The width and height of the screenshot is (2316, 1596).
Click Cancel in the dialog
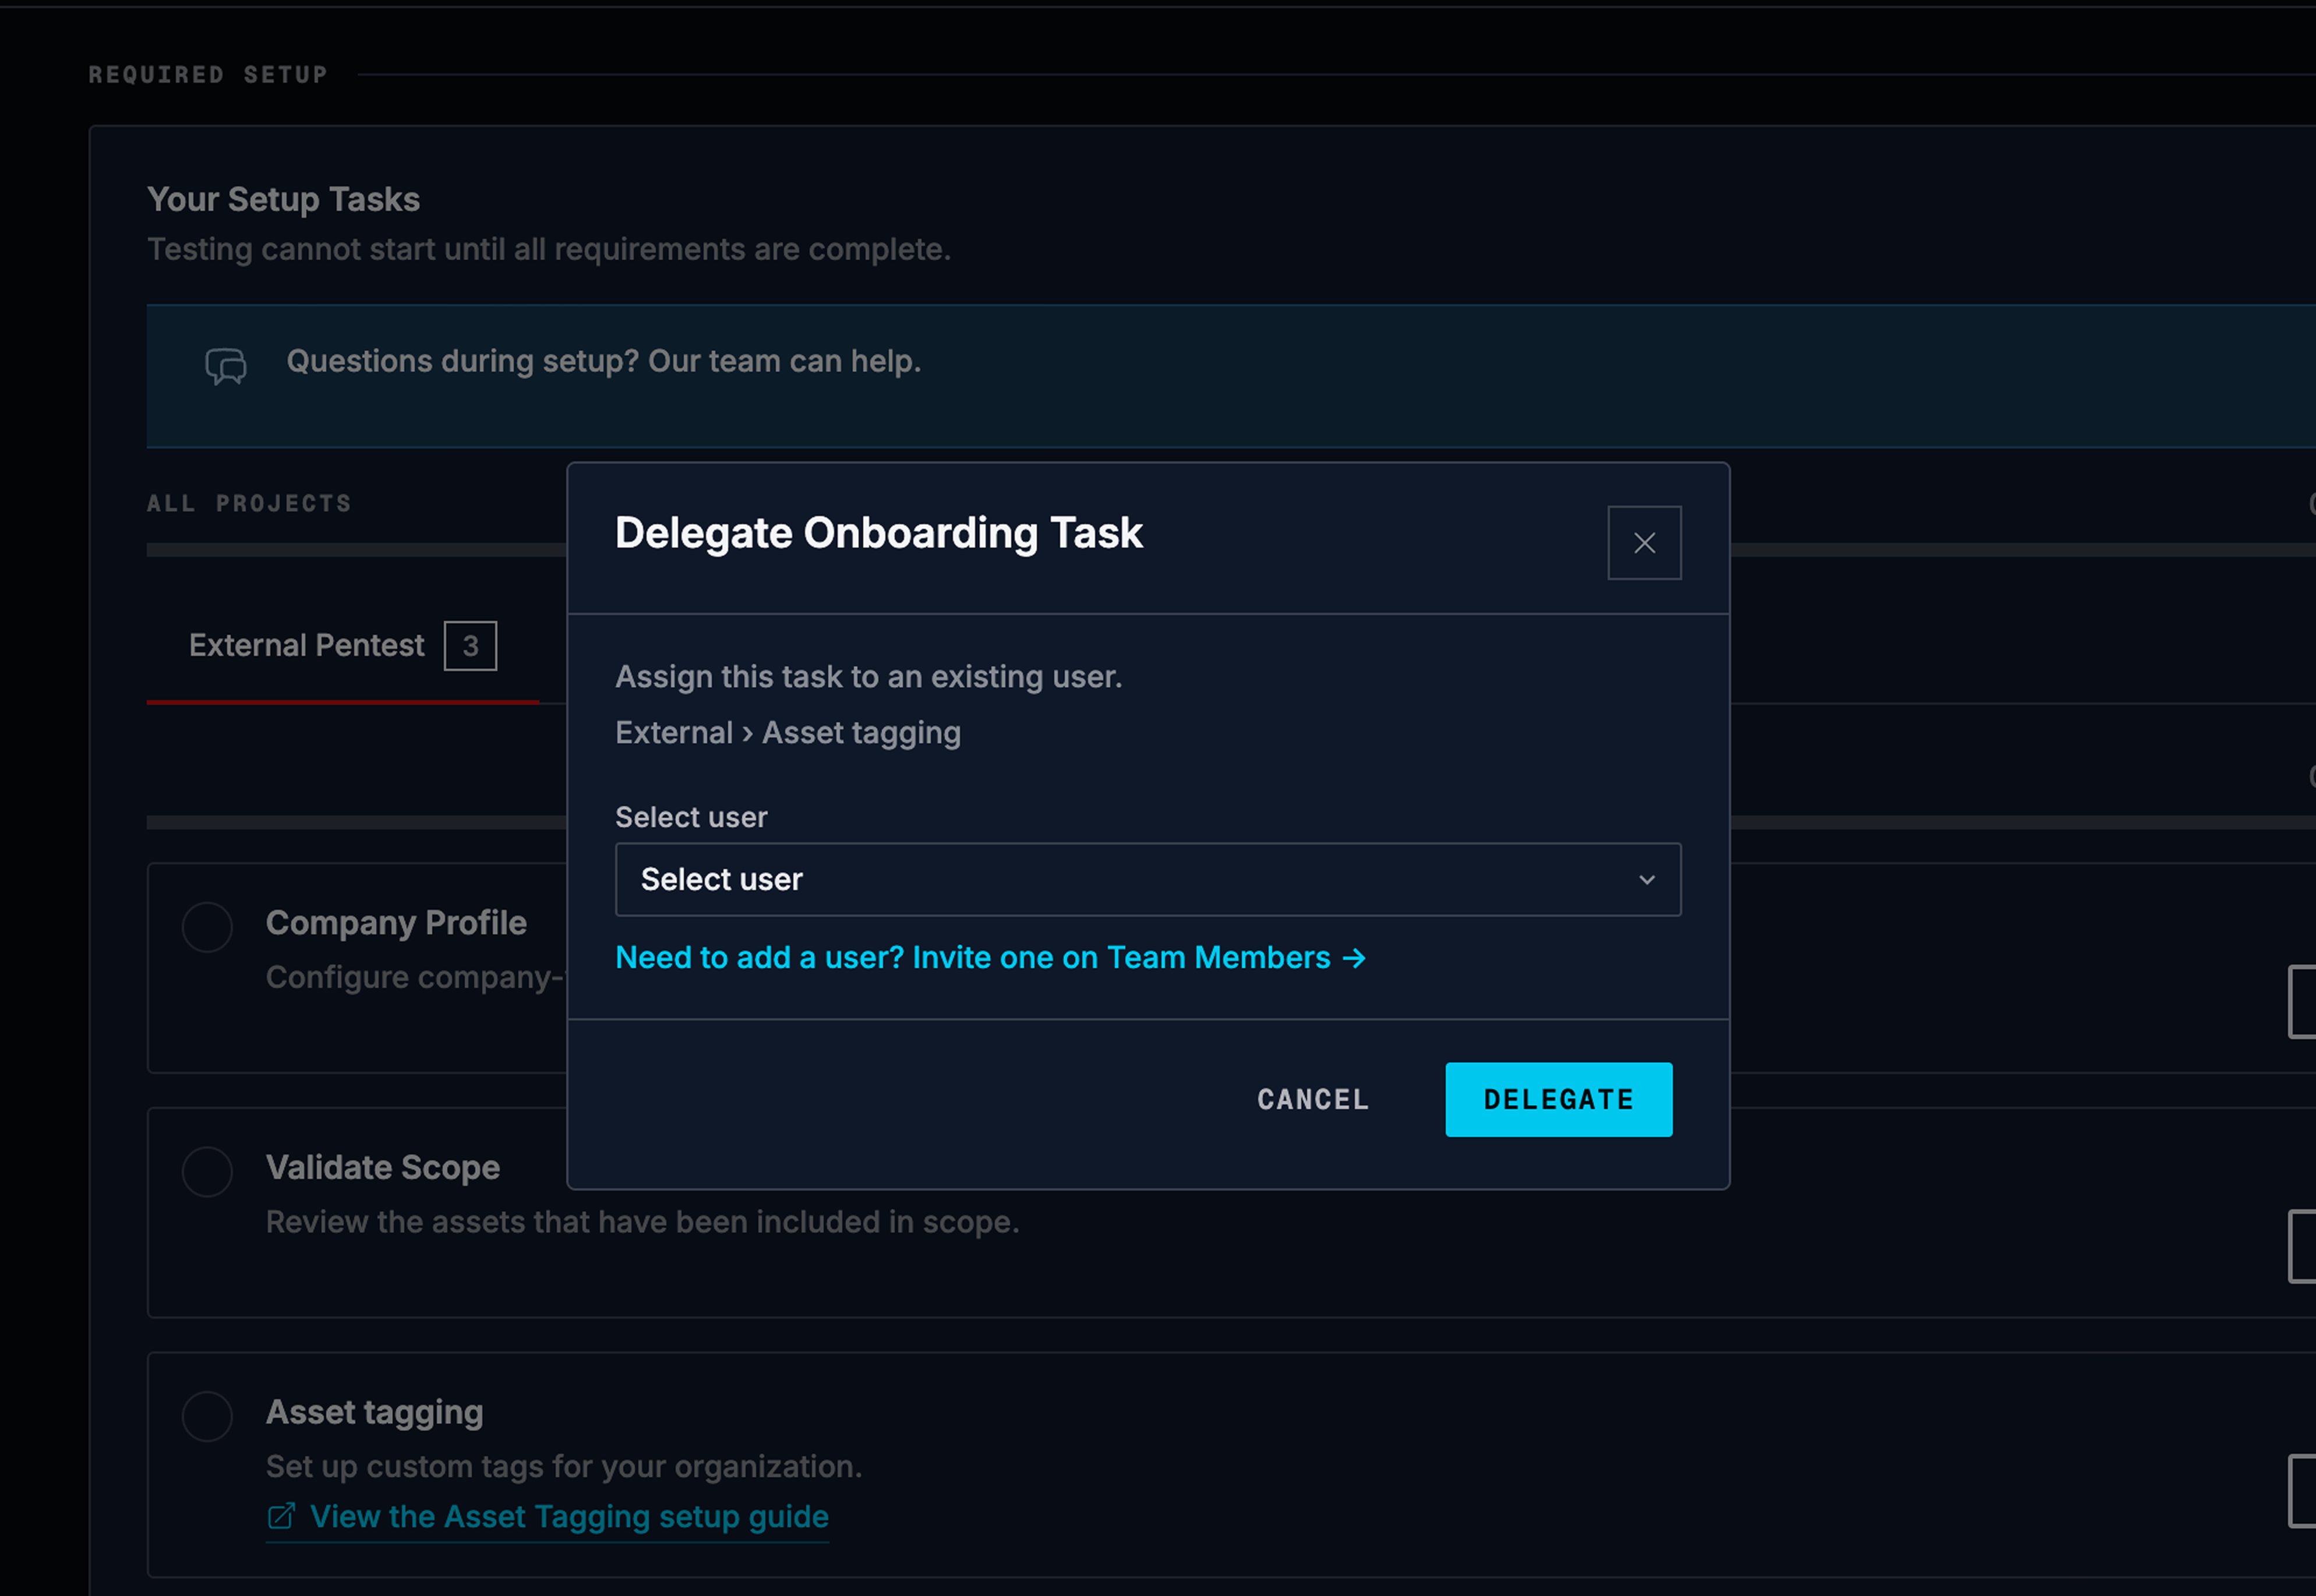tap(1313, 1099)
